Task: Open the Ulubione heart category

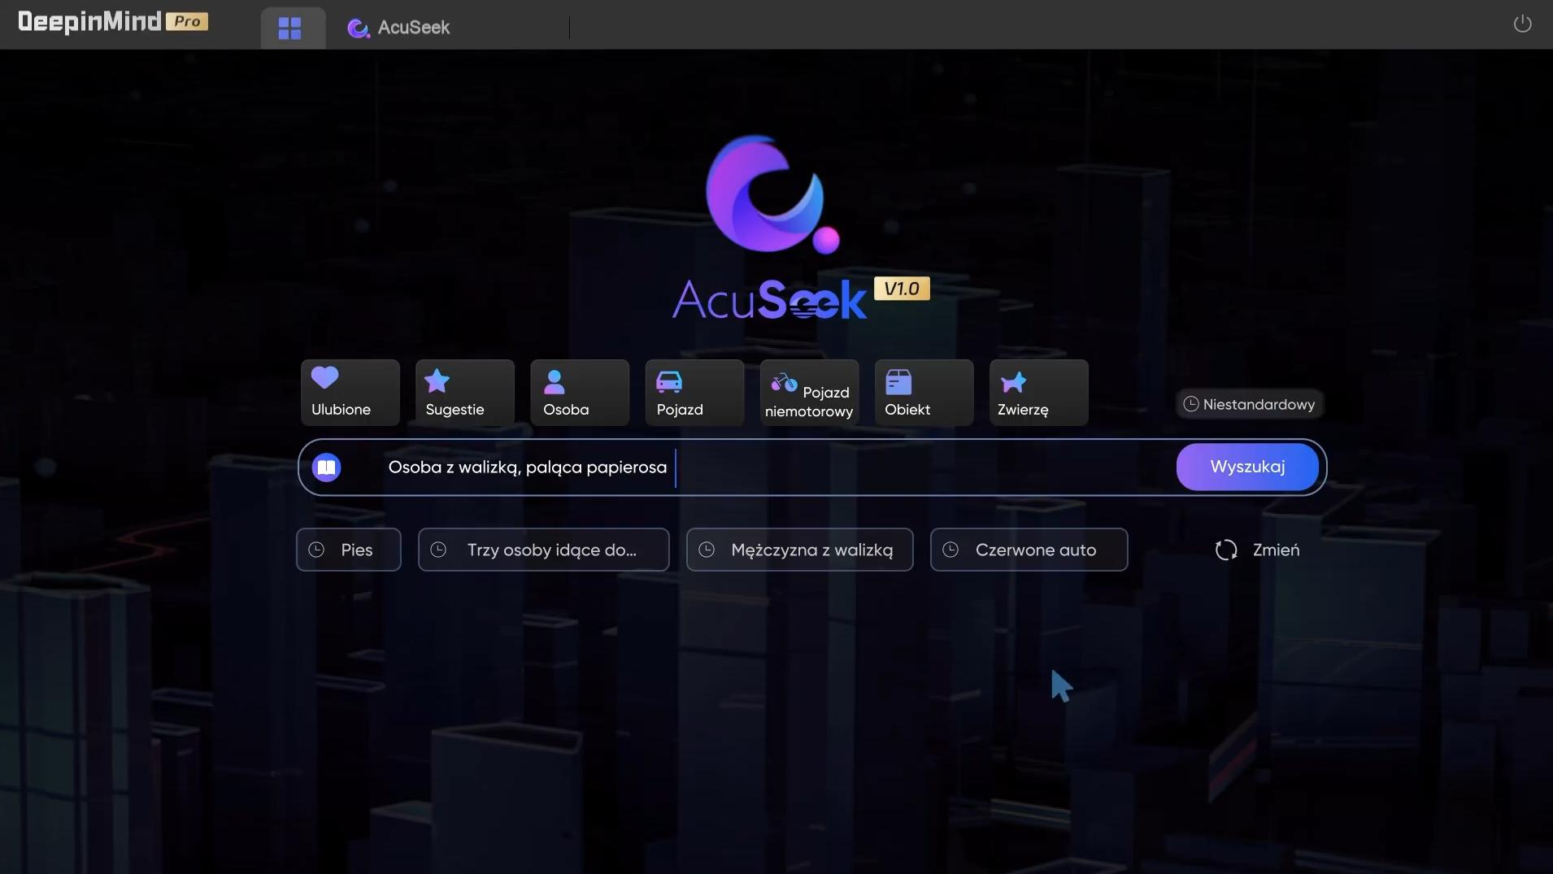Action: coord(350,393)
